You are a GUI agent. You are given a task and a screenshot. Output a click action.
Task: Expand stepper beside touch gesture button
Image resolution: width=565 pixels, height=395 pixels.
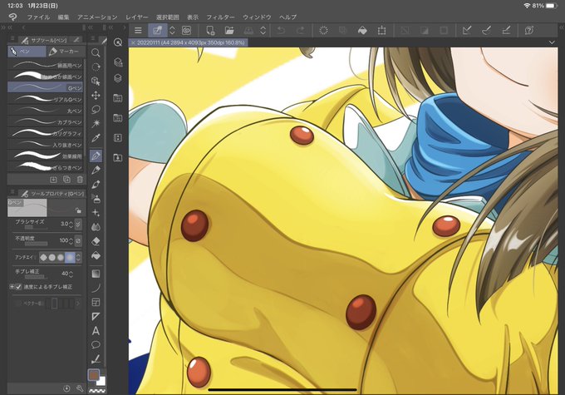click(x=172, y=30)
